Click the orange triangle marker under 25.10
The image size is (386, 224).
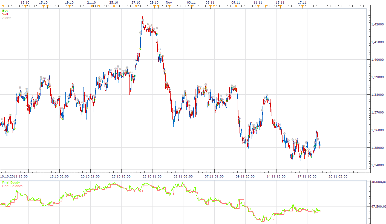(x=114, y=7)
